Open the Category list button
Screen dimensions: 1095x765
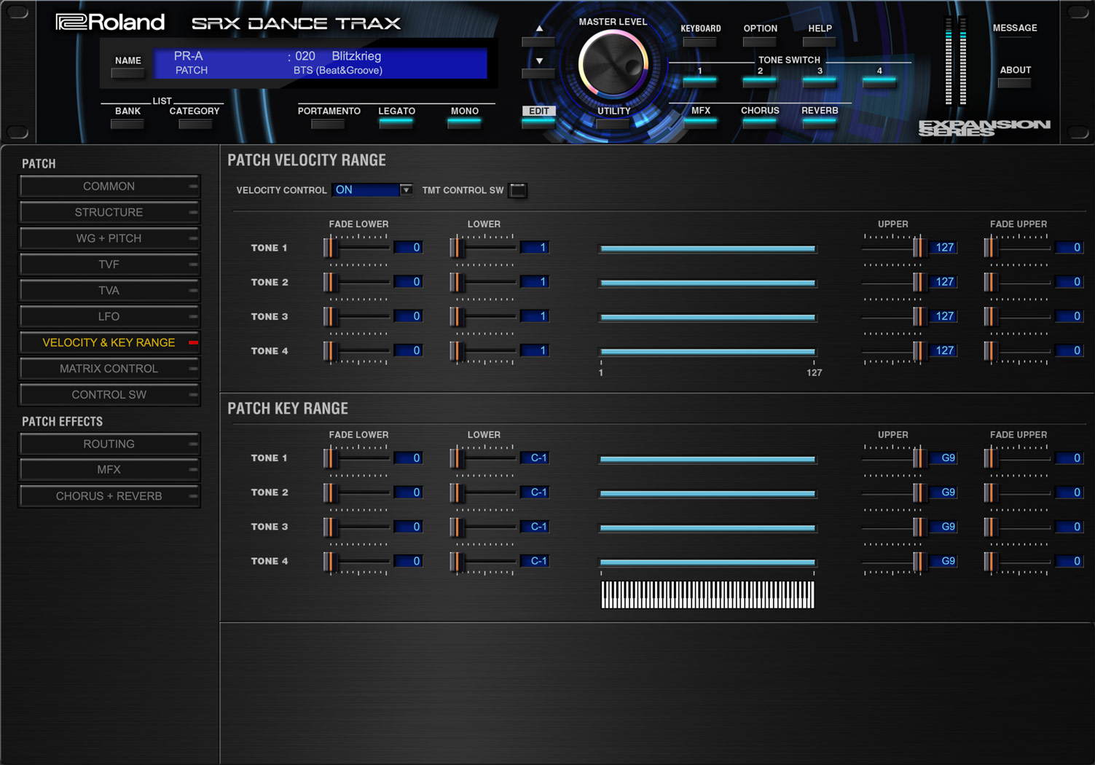tap(194, 124)
